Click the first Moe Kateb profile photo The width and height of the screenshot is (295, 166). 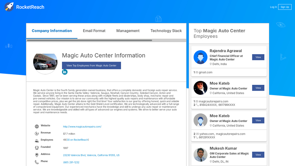200,88
